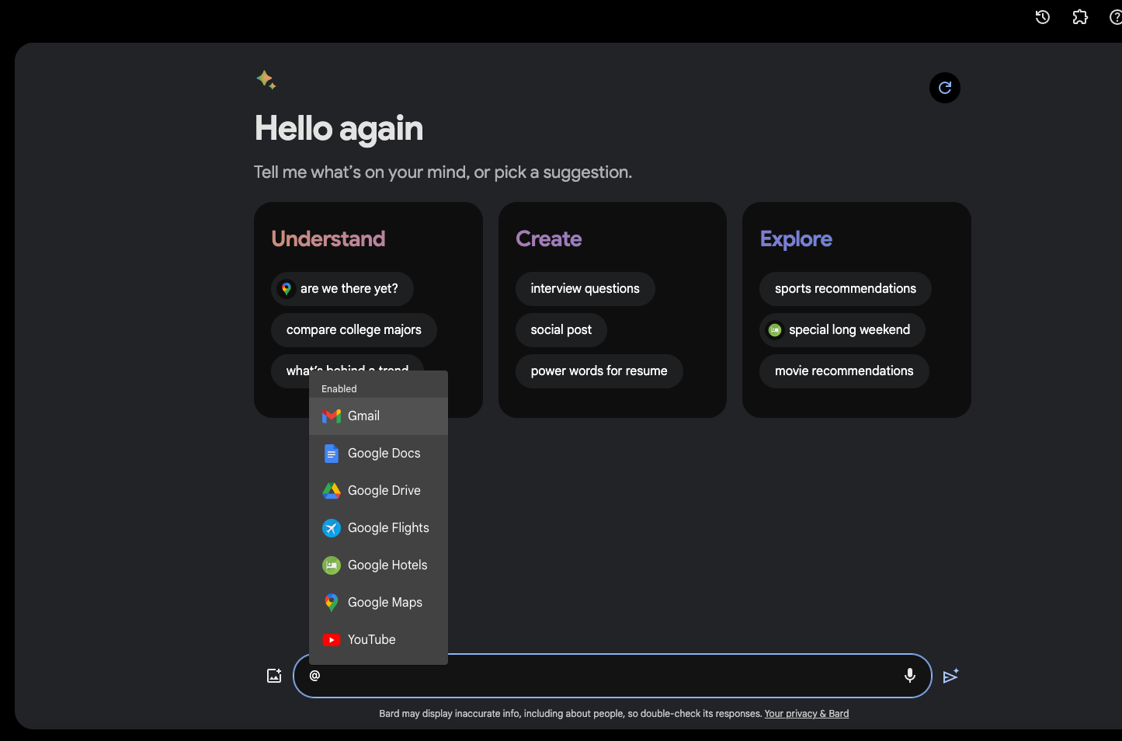Screen dimensions: 1122x741
Task: Select Google Docs from the extensions menu
Action: pos(378,454)
